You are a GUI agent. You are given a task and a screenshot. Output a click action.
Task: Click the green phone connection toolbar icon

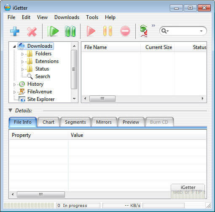[x=144, y=31]
